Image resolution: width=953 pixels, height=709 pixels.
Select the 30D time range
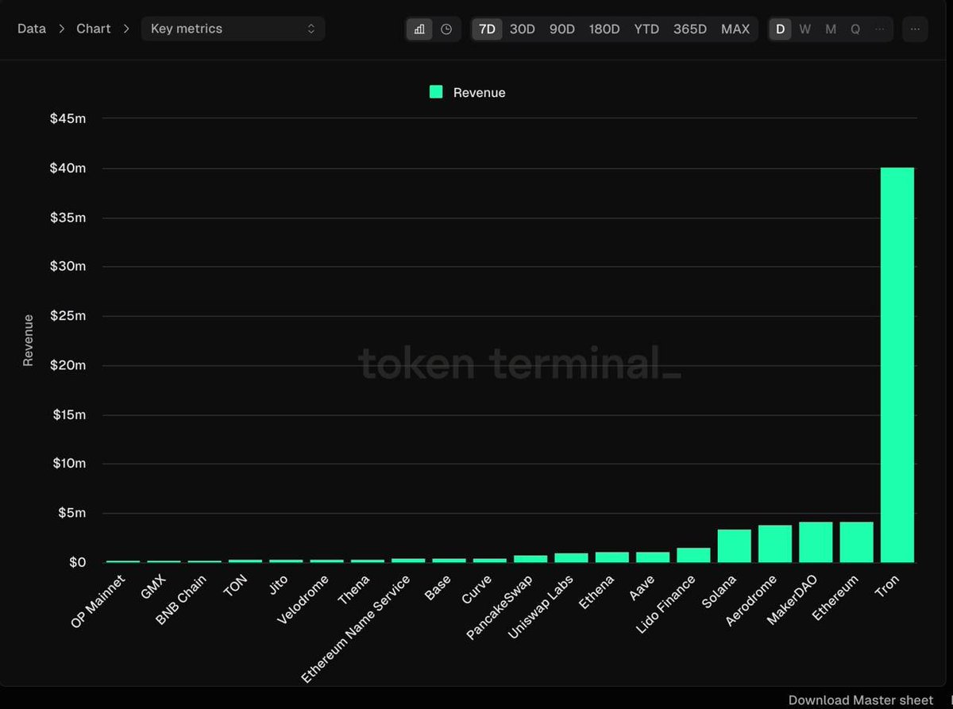tap(523, 29)
